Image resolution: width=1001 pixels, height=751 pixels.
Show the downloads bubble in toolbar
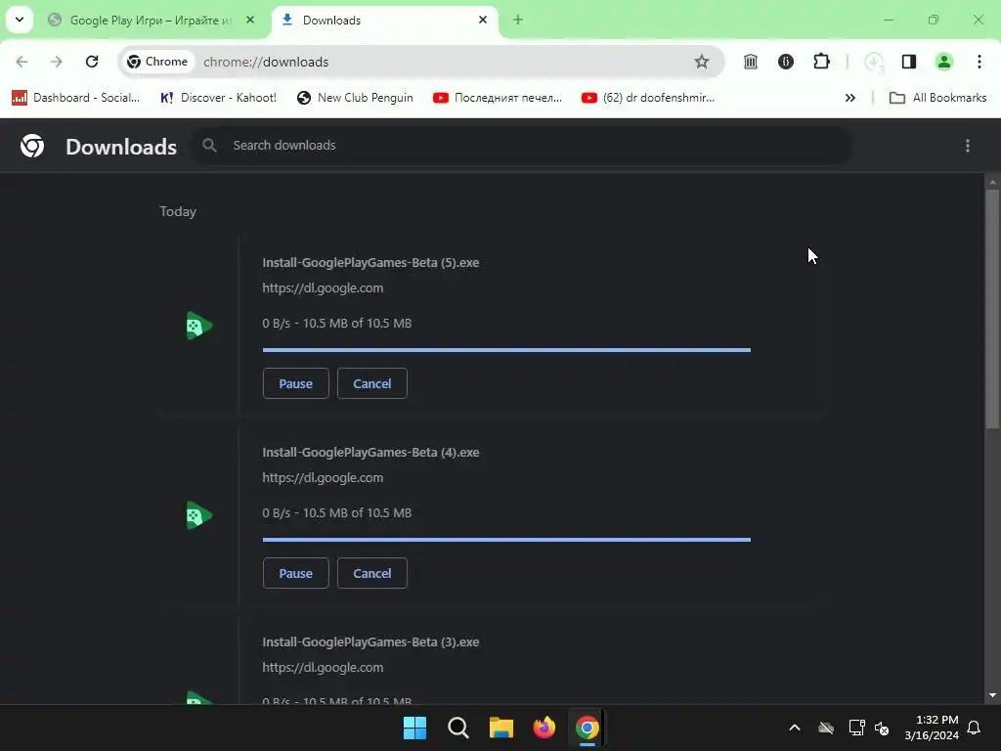coord(873,62)
